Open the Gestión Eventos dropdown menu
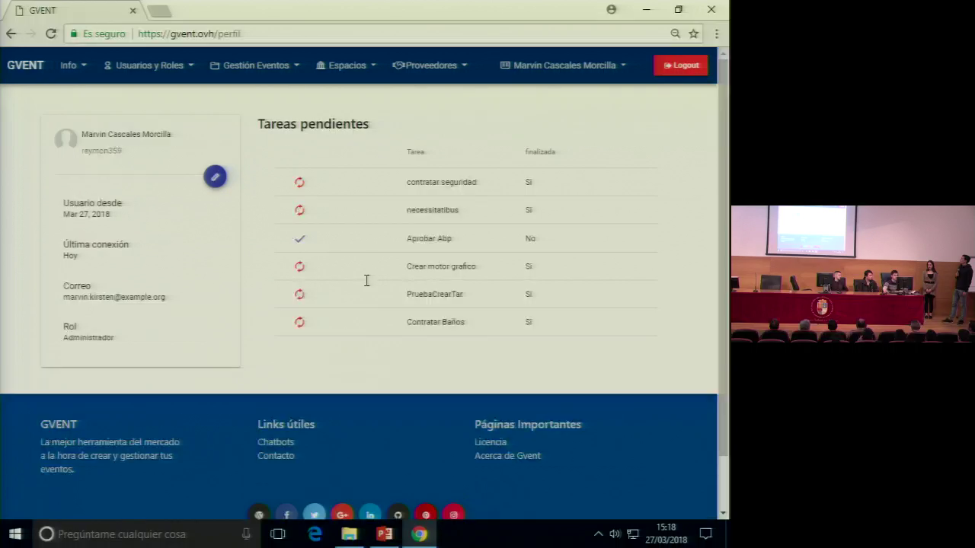This screenshot has width=975, height=548. pyautogui.click(x=255, y=65)
